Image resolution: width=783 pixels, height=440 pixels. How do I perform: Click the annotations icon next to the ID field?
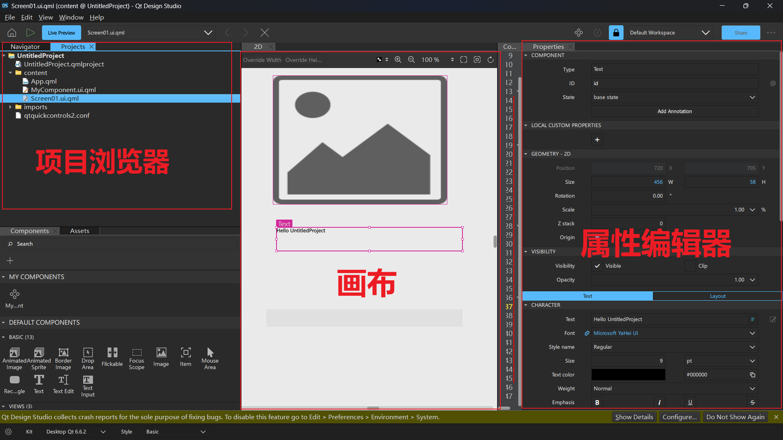point(774,83)
